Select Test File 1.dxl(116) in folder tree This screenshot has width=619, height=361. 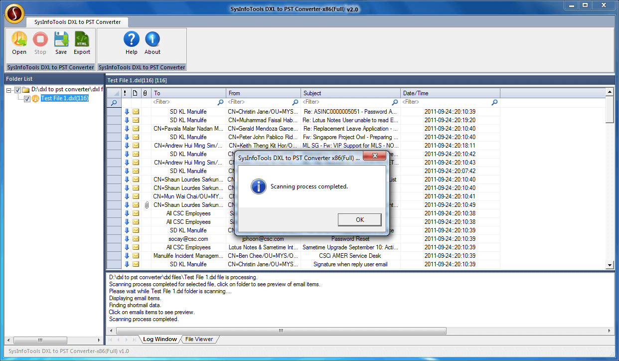[65, 98]
